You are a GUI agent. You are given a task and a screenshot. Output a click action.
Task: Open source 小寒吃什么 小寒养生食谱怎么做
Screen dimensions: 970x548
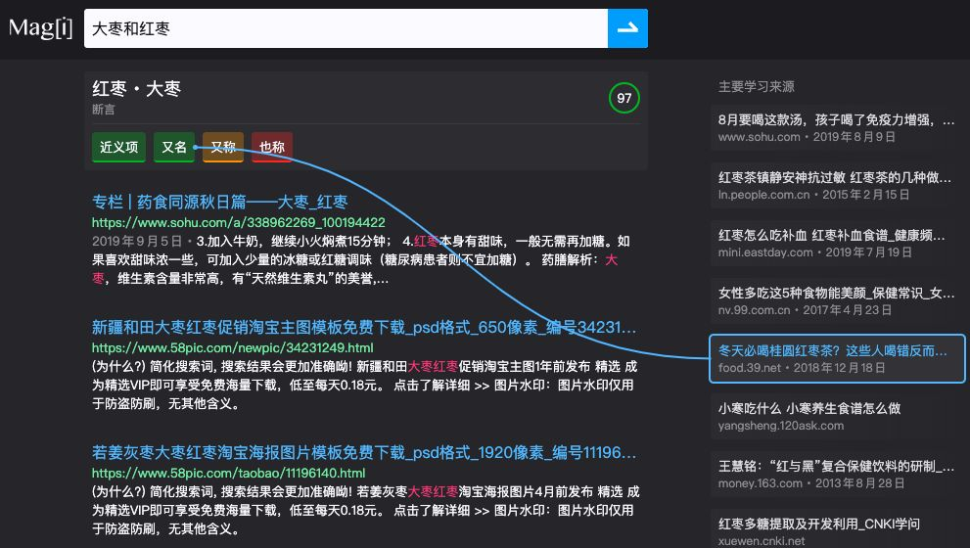tap(836, 417)
